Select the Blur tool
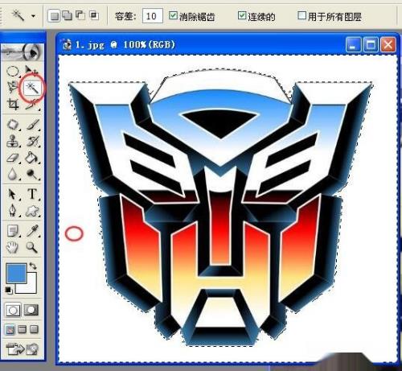This screenshot has width=402, height=371. point(12,175)
